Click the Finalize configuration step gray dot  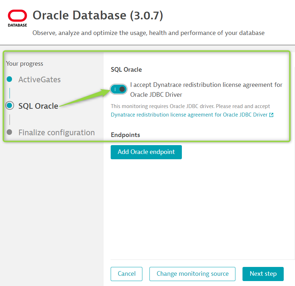[10, 132]
